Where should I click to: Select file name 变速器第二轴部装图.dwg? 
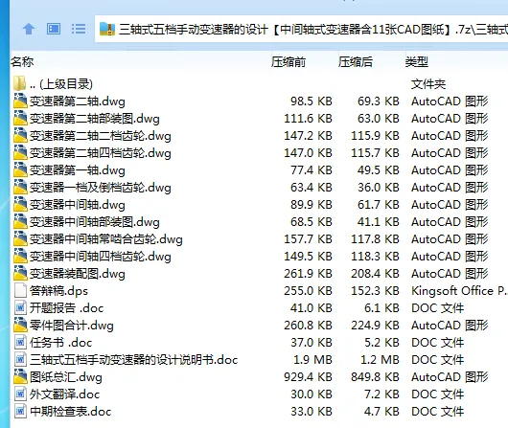pyautogui.click(x=95, y=119)
